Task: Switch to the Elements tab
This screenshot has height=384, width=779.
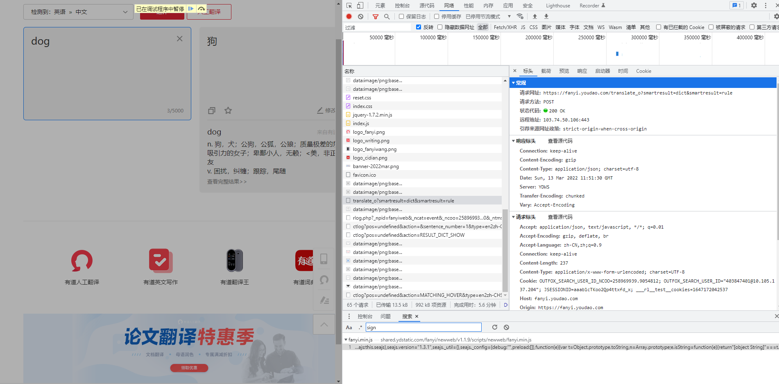Action: pos(380,5)
